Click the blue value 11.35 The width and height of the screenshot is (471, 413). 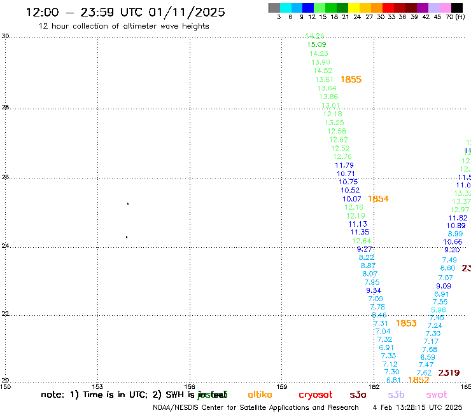(360, 232)
